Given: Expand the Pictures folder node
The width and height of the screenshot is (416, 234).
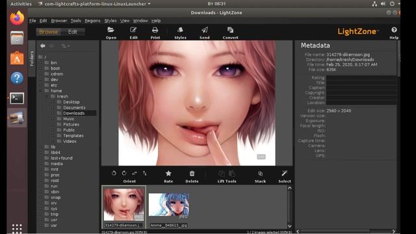Looking at the screenshot, I should tap(53, 124).
